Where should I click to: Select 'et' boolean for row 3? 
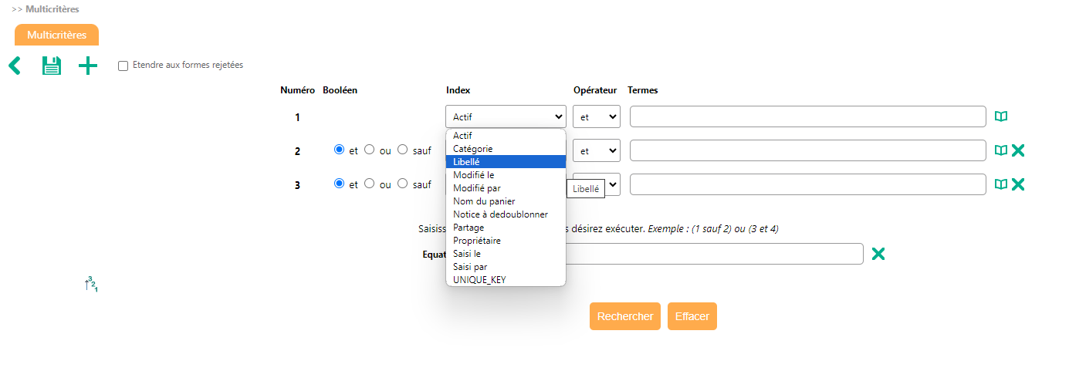click(x=339, y=184)
